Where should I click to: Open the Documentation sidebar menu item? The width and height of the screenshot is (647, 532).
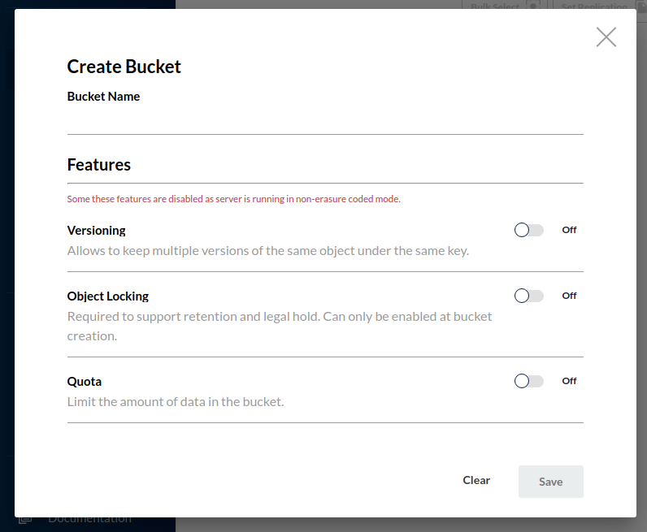click(89, 519)
